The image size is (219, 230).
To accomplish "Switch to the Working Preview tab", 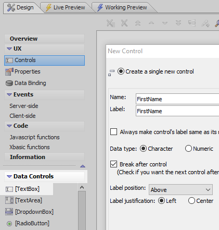I will pos(122,7).
